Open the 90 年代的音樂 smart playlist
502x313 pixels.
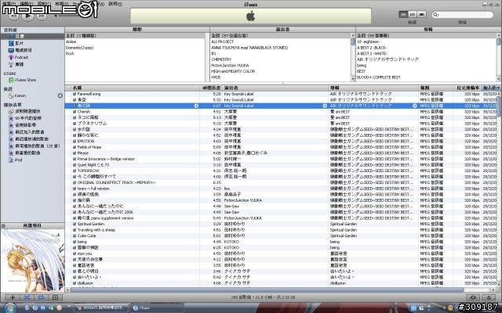click(x=28, y=118)
